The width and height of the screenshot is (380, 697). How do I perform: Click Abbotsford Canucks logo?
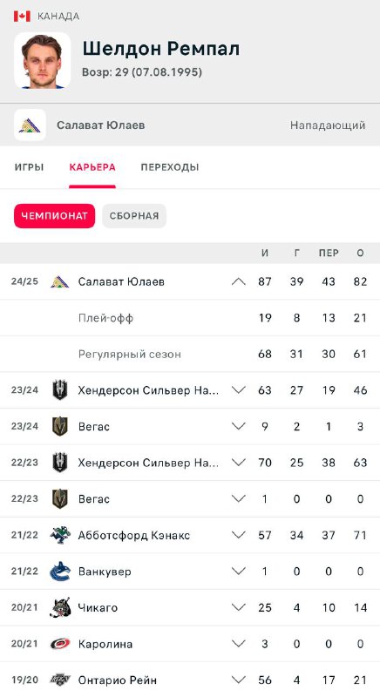tap(59, 535)
